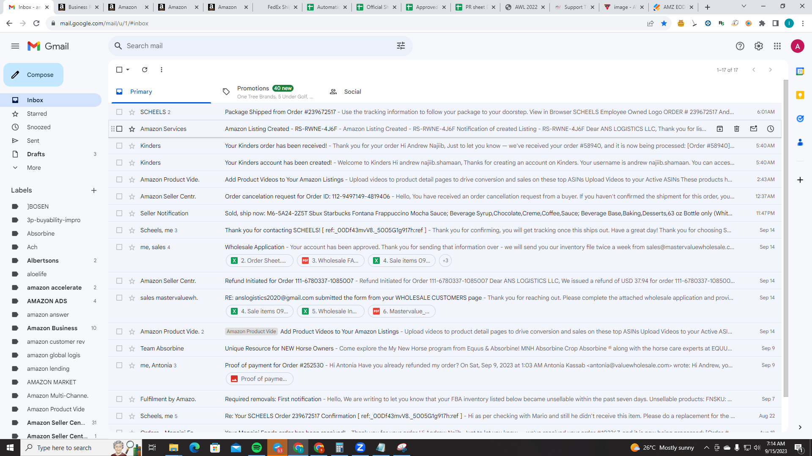Screen dimensions: 812x456
Task: Open the Starred folder
Action: click(51, 114)
